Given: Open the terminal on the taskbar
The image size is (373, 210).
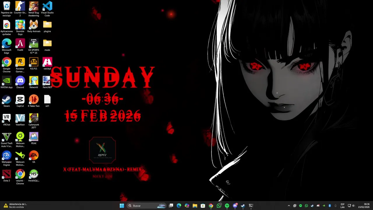Looking at the screenshot, I should pyautogui.click(x=251, y=206).
